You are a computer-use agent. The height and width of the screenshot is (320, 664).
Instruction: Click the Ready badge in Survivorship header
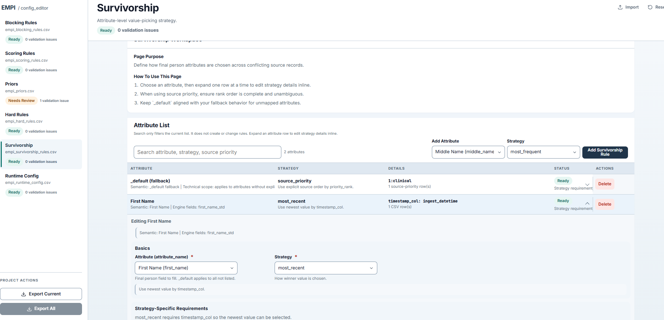coord(106,30)
